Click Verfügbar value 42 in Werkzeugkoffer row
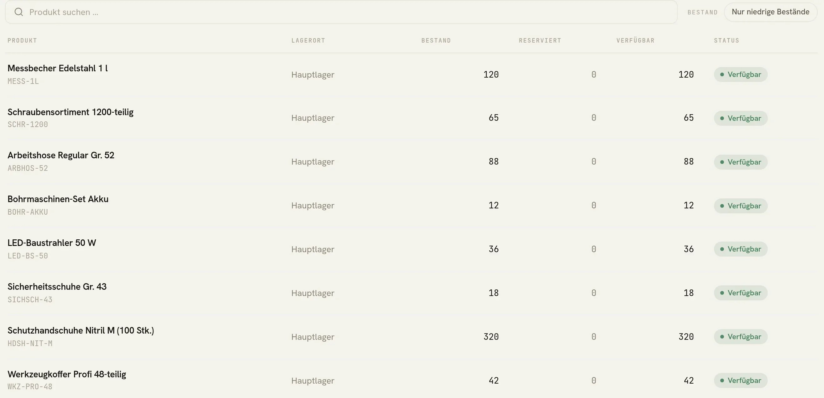Viewport: 824px width, 398px height. 689,381
